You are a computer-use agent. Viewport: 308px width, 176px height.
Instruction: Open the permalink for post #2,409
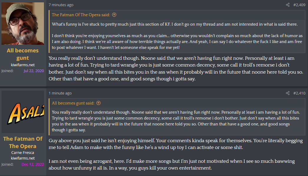point(299,5)
